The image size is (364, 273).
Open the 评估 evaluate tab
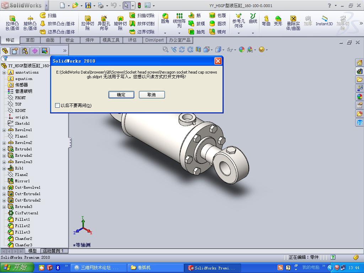pos(132,40)
